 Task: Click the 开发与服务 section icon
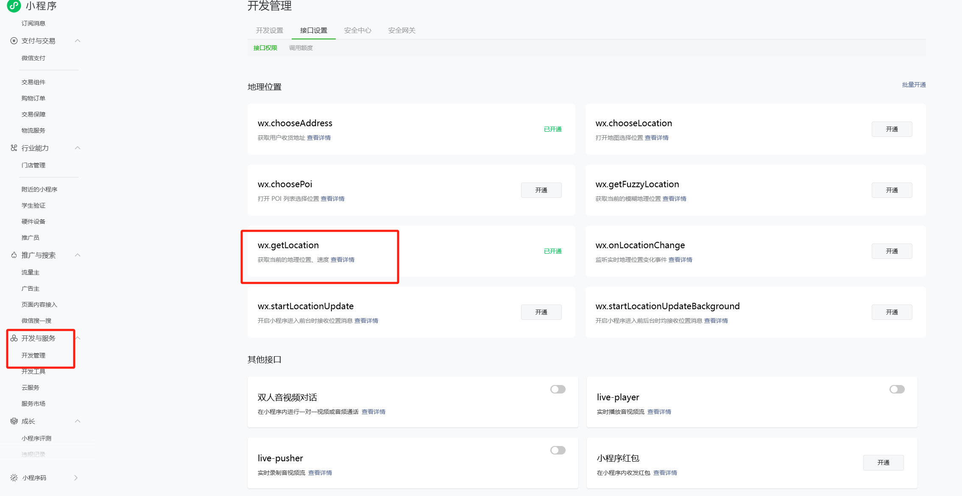click(14, 338)
